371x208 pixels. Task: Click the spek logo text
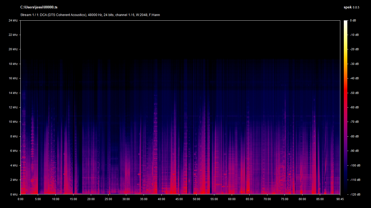tap(347, 7)
